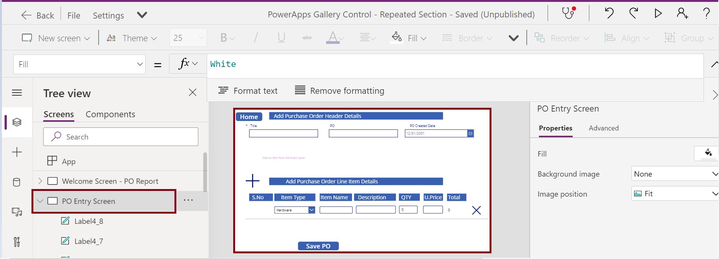The image size is (719, 259).
Task: Open the Background image None dropdown
Action: coord(675,174)
